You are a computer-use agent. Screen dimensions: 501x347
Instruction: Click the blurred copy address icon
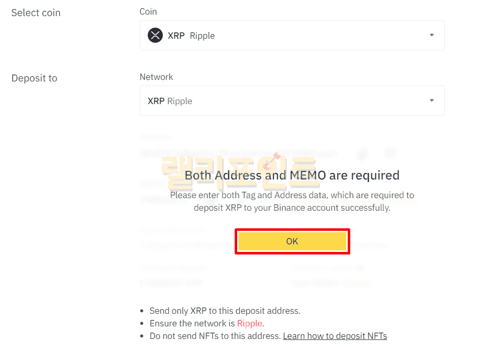361,154
